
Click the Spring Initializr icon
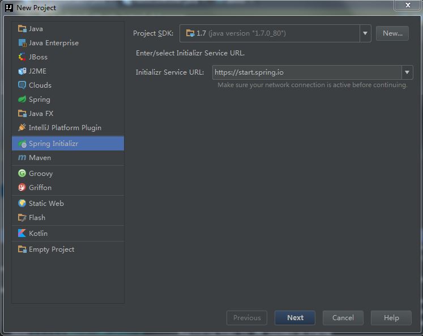tap(22, 144)
